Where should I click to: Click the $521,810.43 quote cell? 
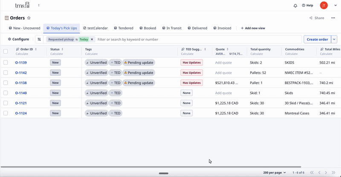(x=226, y=83)
